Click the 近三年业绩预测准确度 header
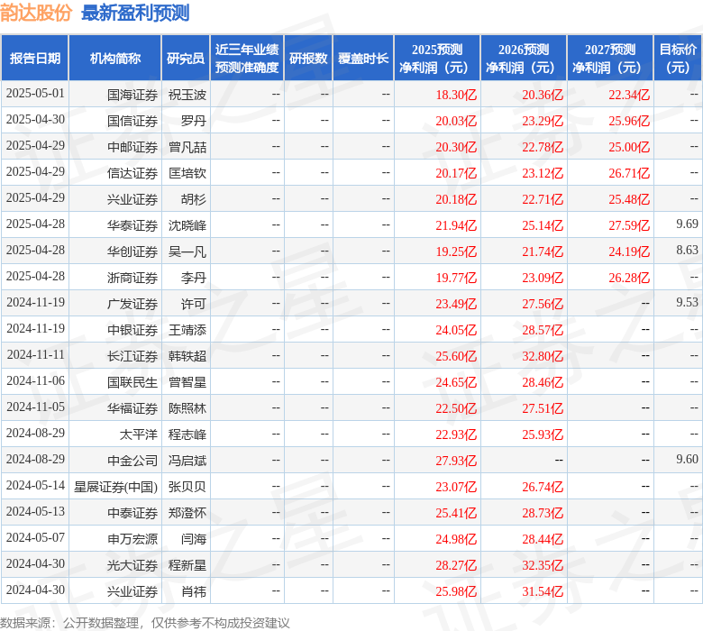703x631 pixels. [x=247, y=59]
